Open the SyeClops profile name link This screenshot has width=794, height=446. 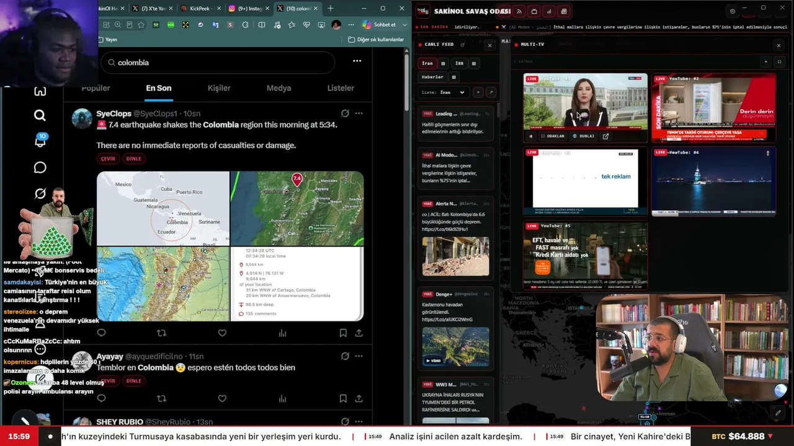[x=114, y=113]
